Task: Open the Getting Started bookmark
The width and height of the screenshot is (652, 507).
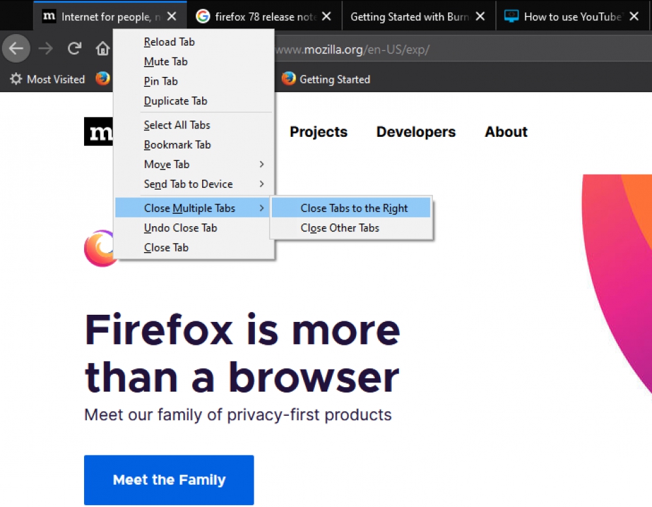Action: click(326, 79)
